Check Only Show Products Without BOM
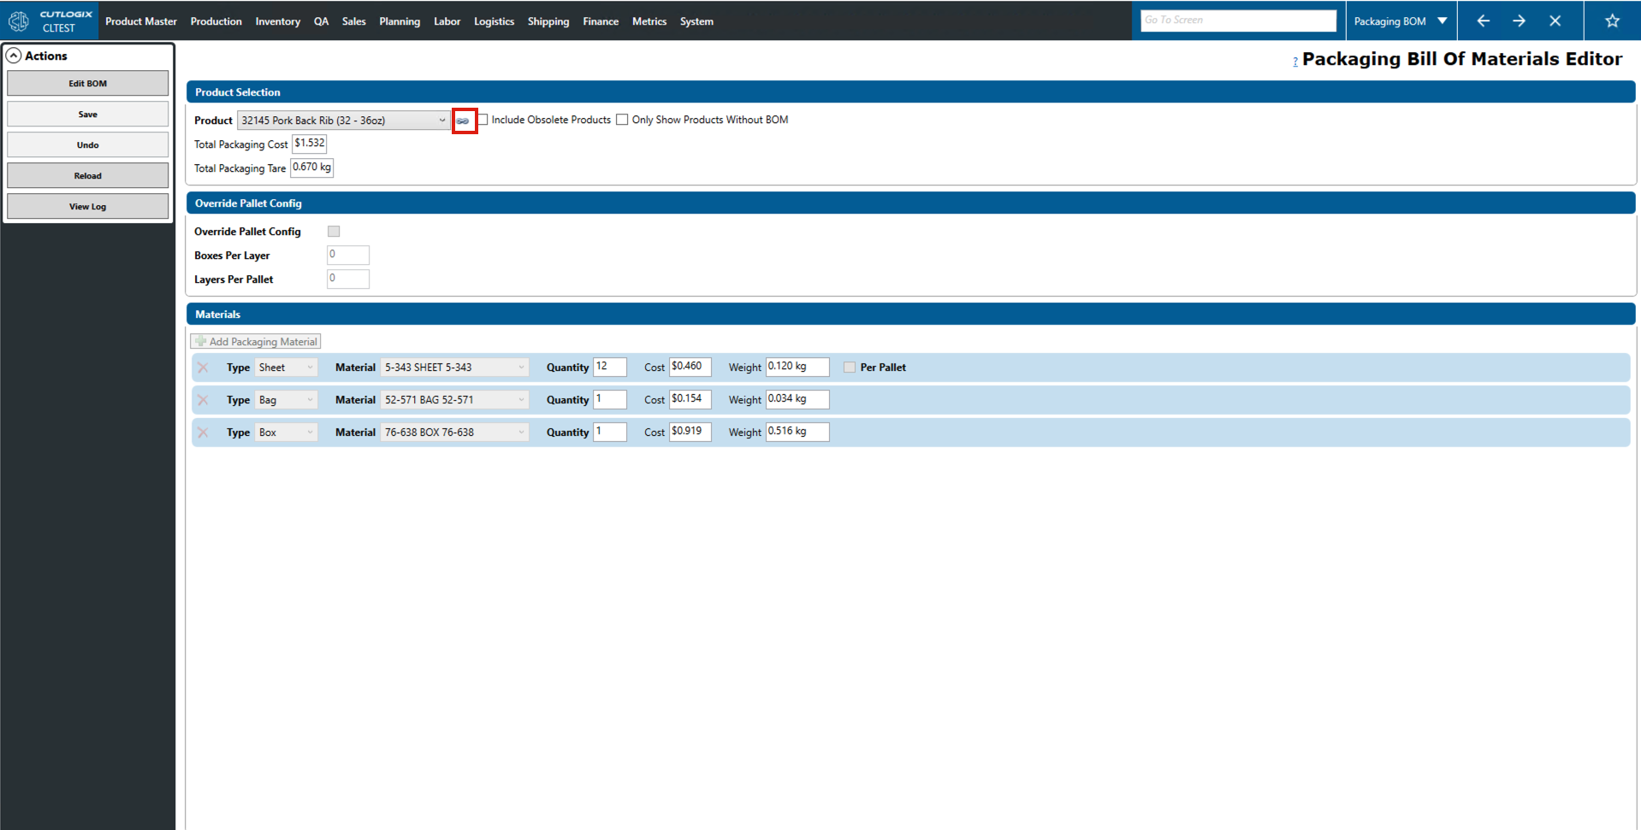1641x830 pixels. 622,120
